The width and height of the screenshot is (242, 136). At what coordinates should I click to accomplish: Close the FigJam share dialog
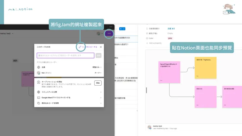[101, 47]
